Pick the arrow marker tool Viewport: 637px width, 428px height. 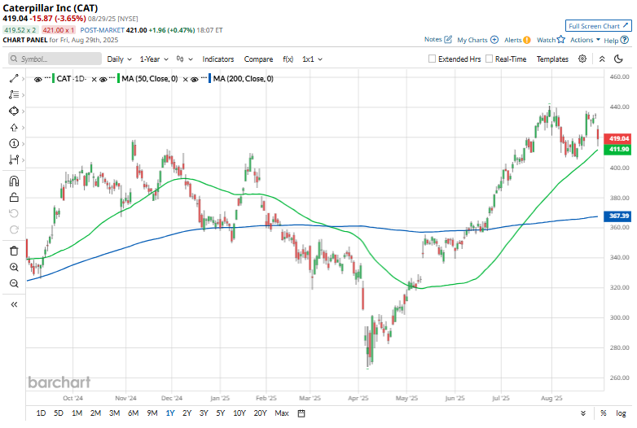[x=14, y=128]
